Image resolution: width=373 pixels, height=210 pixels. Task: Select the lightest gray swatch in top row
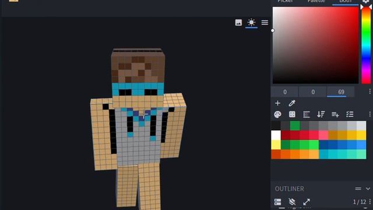(x=361, y=126)
